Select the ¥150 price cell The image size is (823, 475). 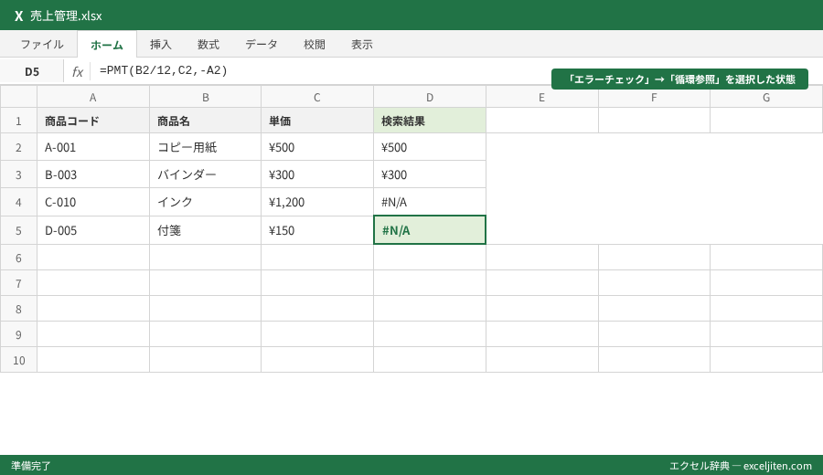(x=317, y=230)
